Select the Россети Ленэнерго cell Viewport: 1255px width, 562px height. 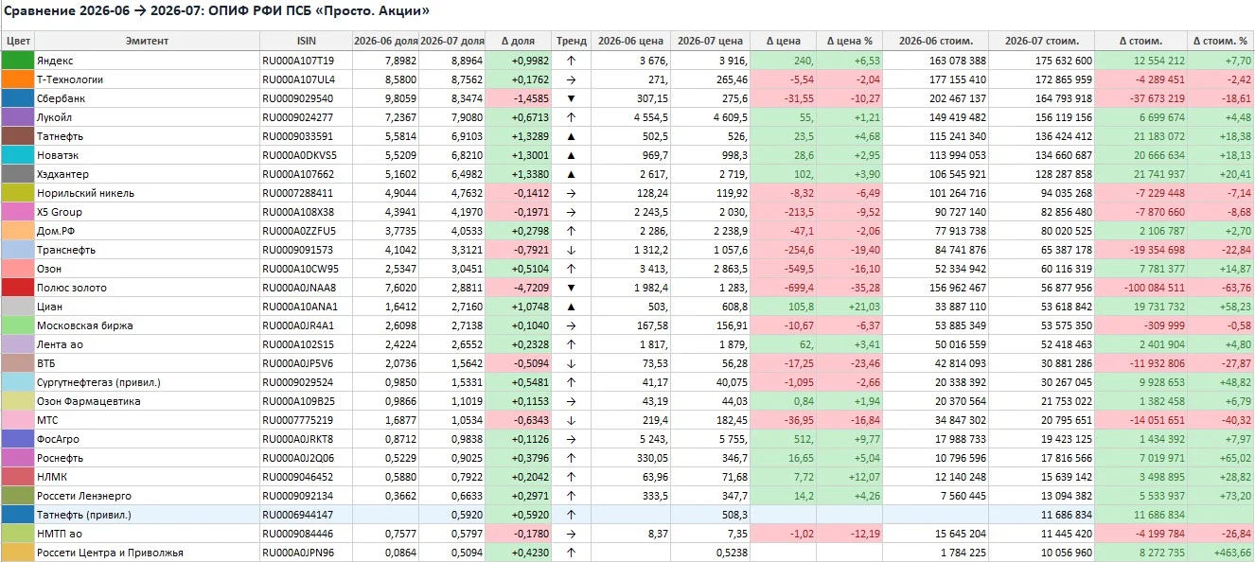[147, 496]
